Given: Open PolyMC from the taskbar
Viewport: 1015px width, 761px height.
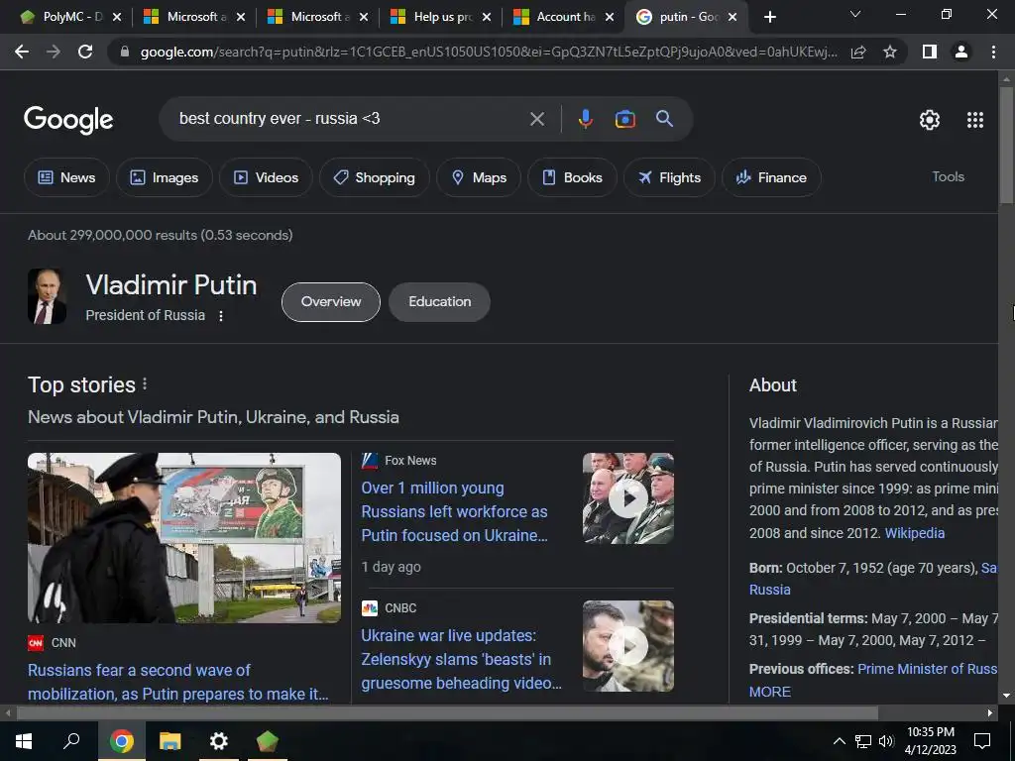Looking at the screenshot, I should click(x=268, y=741).
